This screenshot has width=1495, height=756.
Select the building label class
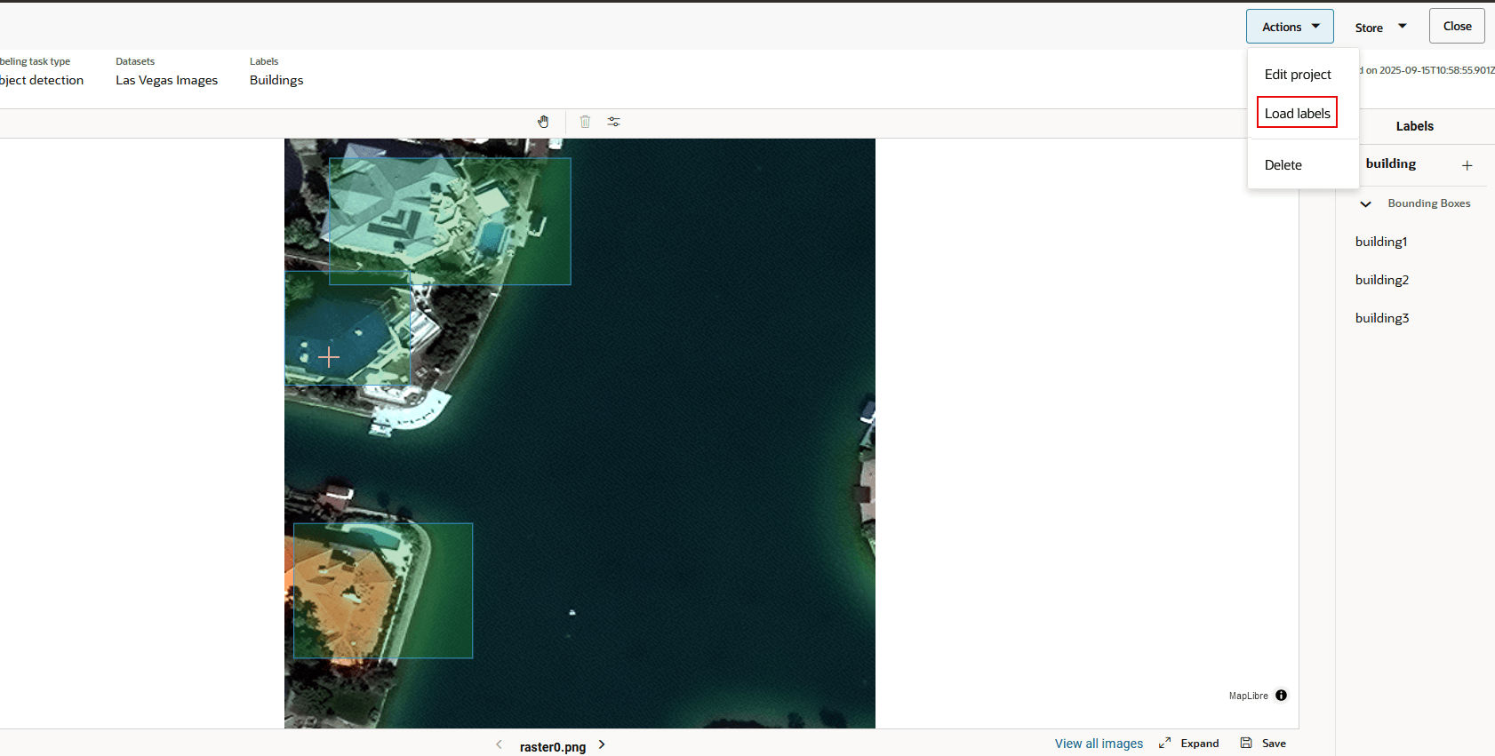[1391, 163]
